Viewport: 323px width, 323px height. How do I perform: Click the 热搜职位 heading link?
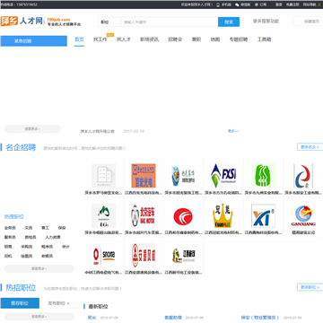[x=14, y=216]
